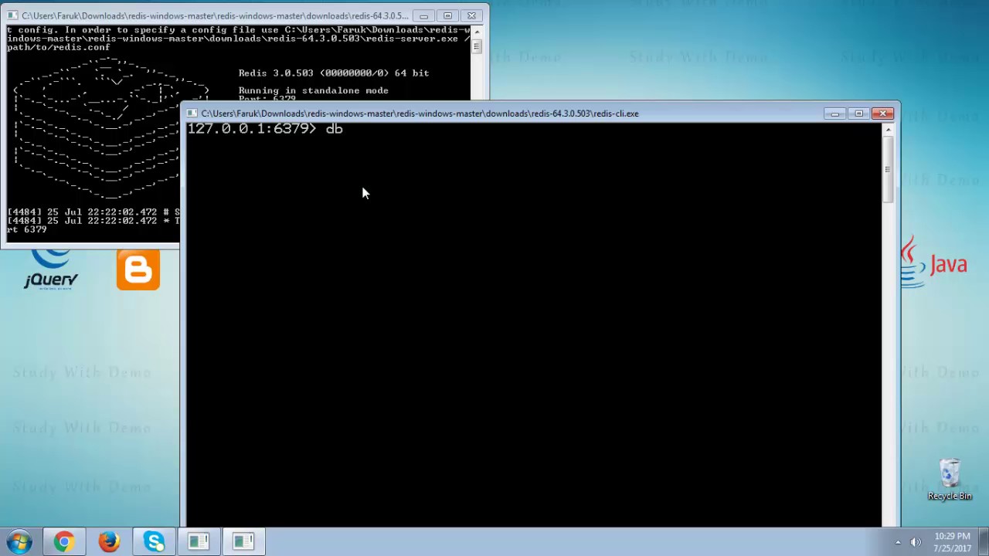Open the clock showing 10:29 PM

952,542
